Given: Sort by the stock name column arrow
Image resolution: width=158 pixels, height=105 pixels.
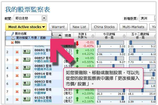Looking at the screenshot, I should (x=60, y=36).
